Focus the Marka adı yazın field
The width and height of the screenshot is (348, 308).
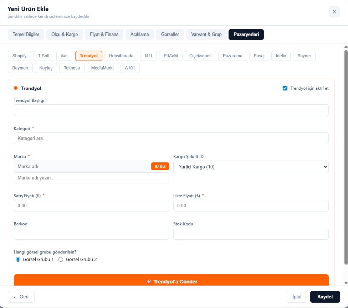pyautogui.click(x=91, y=178)
